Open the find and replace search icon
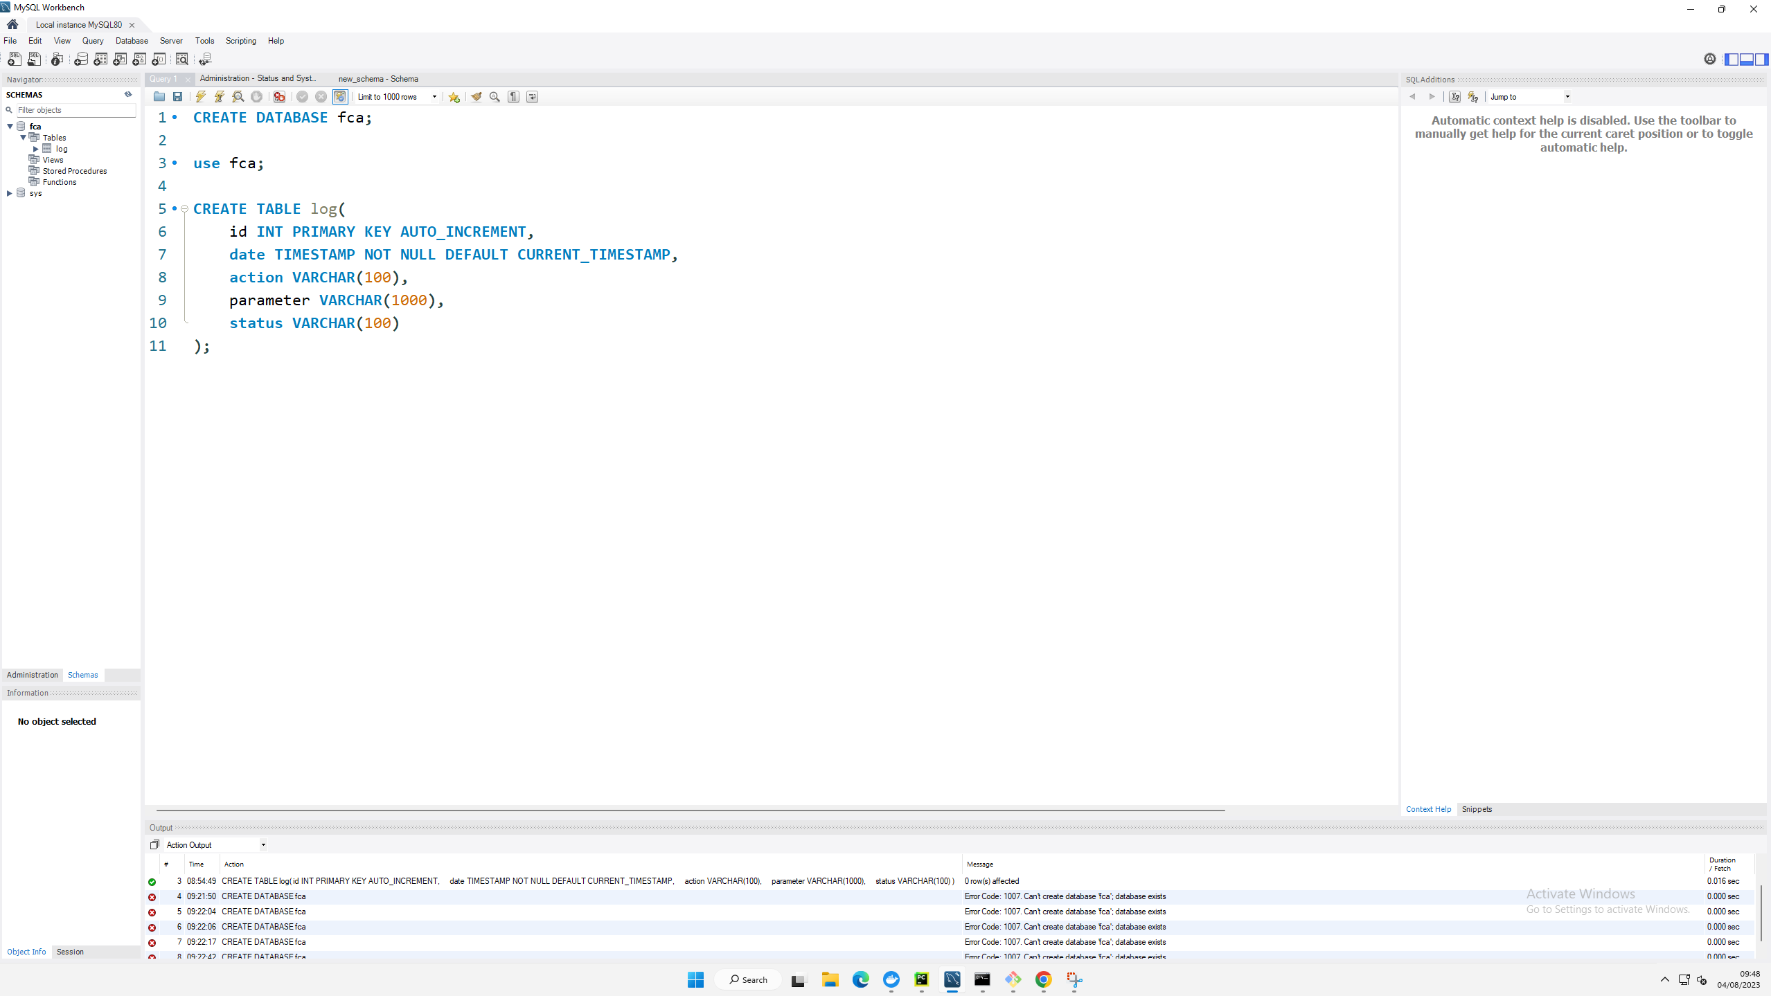 [496, 97]
